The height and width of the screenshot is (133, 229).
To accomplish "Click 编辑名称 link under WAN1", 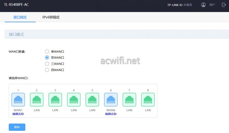I will click(18, 114).
